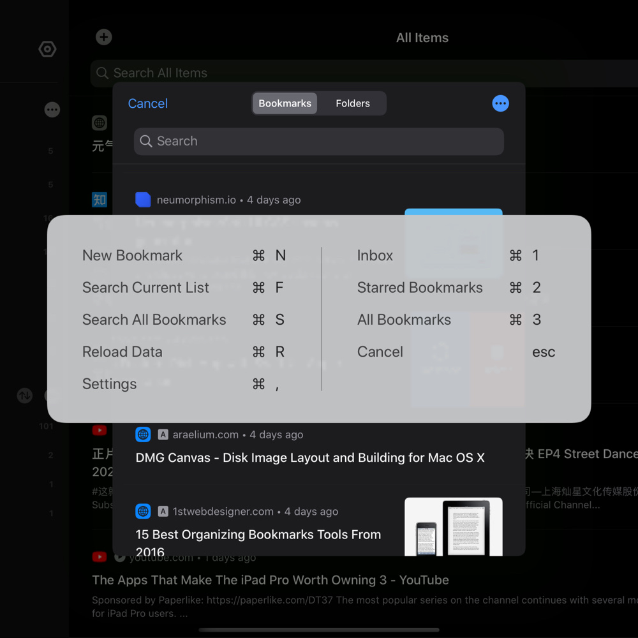Image resolution: width=638 pixels, height=638 pixels.
Task: Select Reload Data in shortcut list
Action: pos(122,352)
